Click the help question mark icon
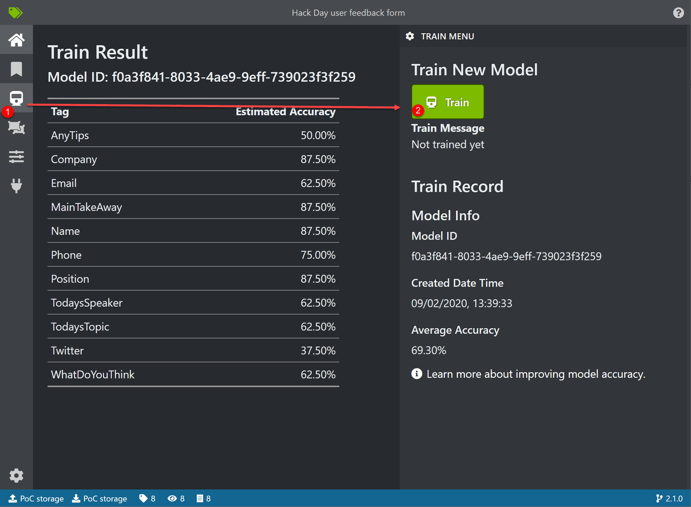Screen dimensions: 691x507 pyautogui.click(x=678, y=13)
